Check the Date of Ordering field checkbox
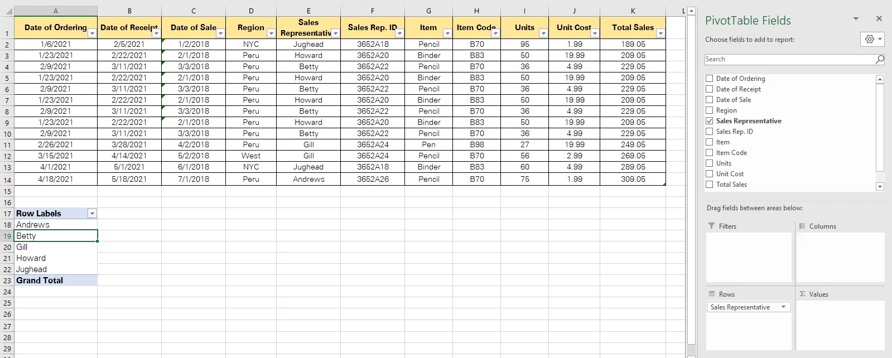The height and width of the screenshot is (358, 892). coord(709,78)
